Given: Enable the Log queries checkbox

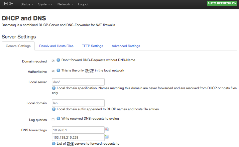Looking at the screenshot, I should click(x=53, y=119).
